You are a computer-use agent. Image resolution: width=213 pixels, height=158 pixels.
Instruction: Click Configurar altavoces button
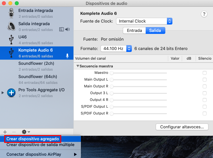tap(182, 127)
